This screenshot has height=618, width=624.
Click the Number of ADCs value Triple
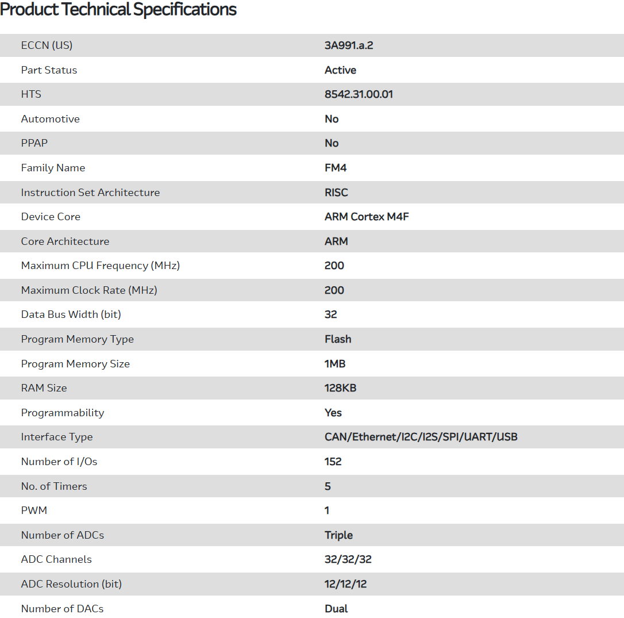coord(338,535)
